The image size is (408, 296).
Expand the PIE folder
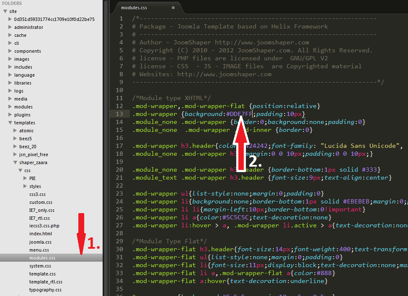(x=25, y=178)
